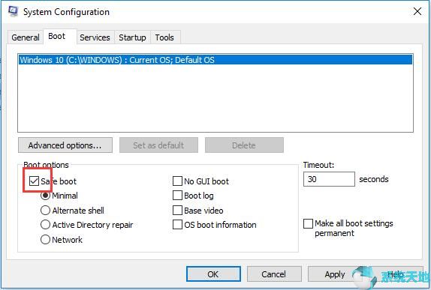Enable Base video option
The image size is (431, 290).
177,210
